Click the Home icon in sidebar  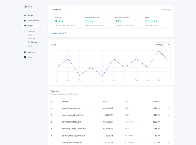tap(25, 16)
